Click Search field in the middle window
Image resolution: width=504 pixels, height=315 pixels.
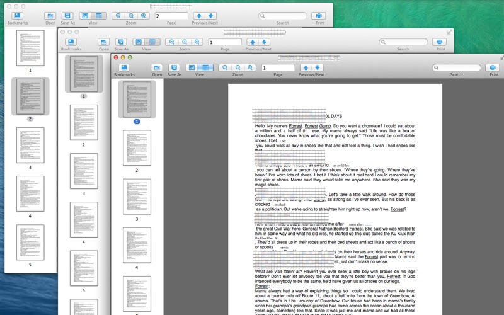[x=403, y=42]
